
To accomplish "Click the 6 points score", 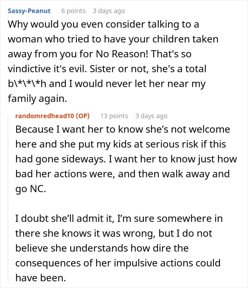I will coord(73,11).
